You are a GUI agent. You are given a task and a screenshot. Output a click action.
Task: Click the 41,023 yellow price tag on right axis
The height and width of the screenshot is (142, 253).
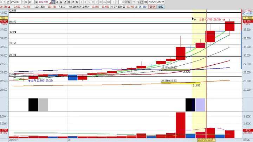coord(248,18)
